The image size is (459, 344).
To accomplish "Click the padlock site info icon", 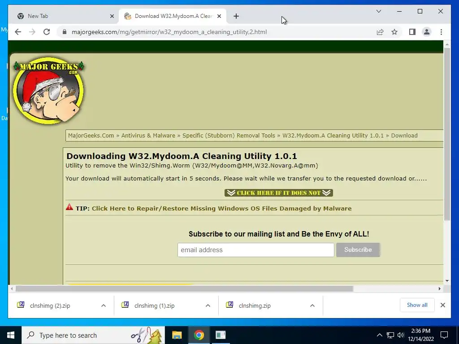I will tap(65, 32).
